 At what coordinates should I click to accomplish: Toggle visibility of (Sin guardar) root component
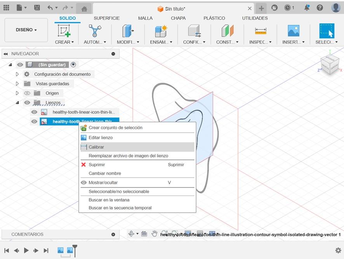click(20, 65)
